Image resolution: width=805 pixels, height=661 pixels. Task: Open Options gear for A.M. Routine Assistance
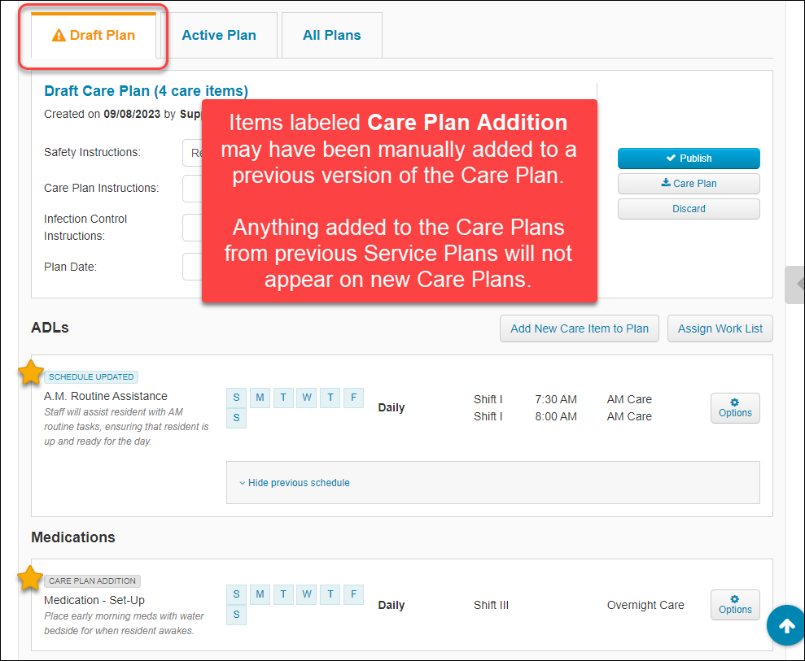734,407
